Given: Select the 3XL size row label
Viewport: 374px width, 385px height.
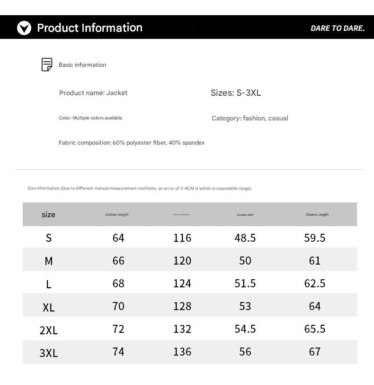Looking at the screenshot, I should click(x=48, y=353).
